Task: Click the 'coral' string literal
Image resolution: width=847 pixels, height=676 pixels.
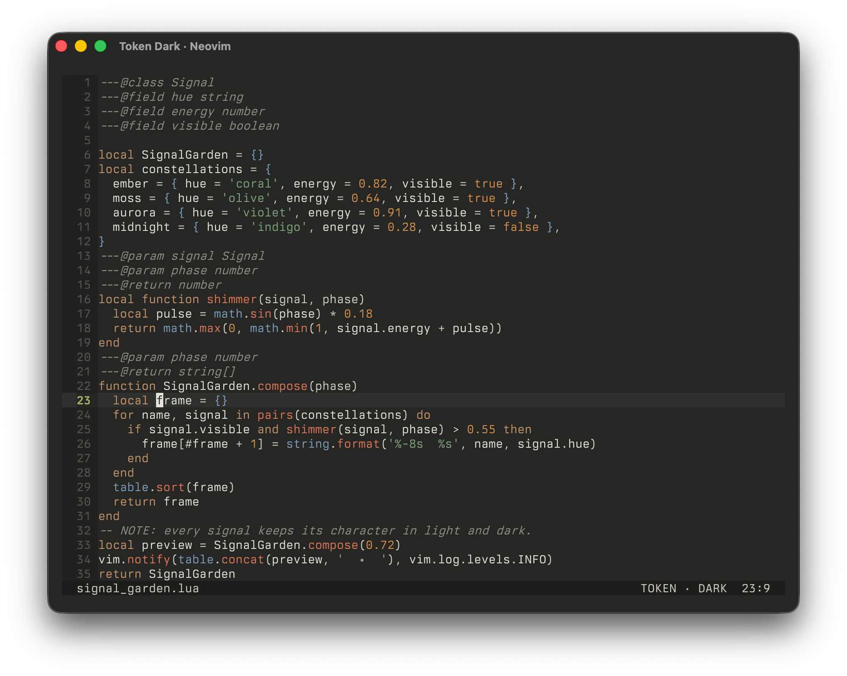Action: 254,184
